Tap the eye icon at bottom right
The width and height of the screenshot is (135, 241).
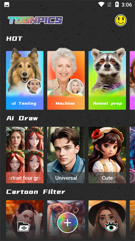(111, 226)
